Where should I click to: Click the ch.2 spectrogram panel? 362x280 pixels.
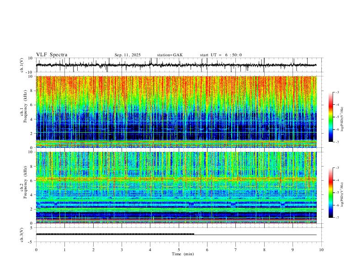coord(176,188)
